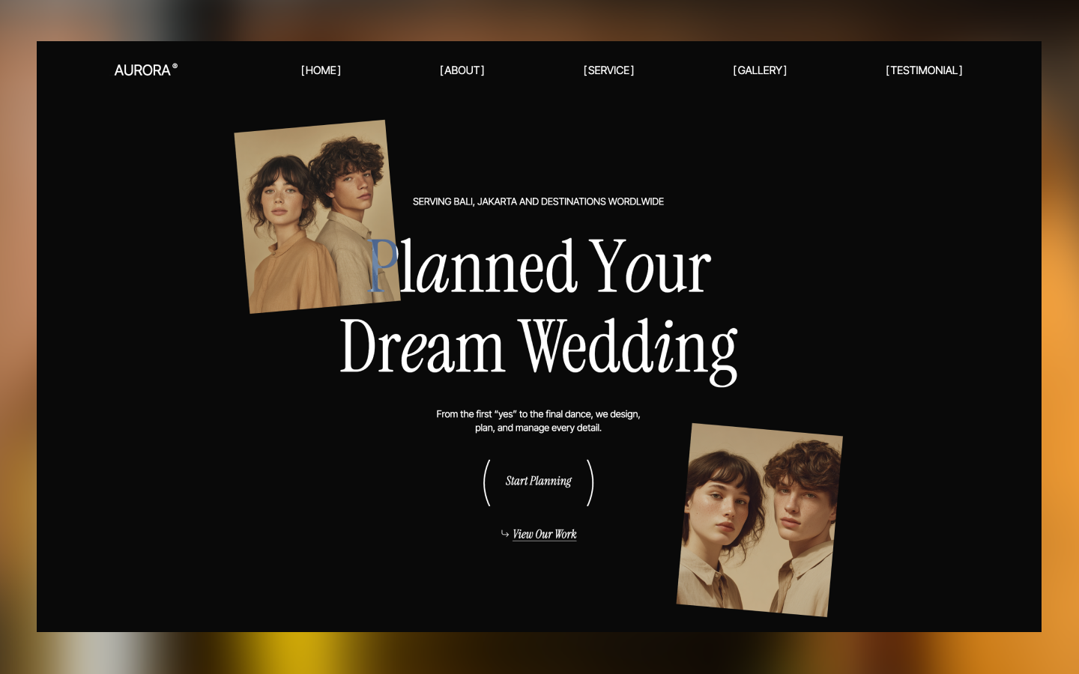Click the left parenthesis of Start Planning

point(487,482)
